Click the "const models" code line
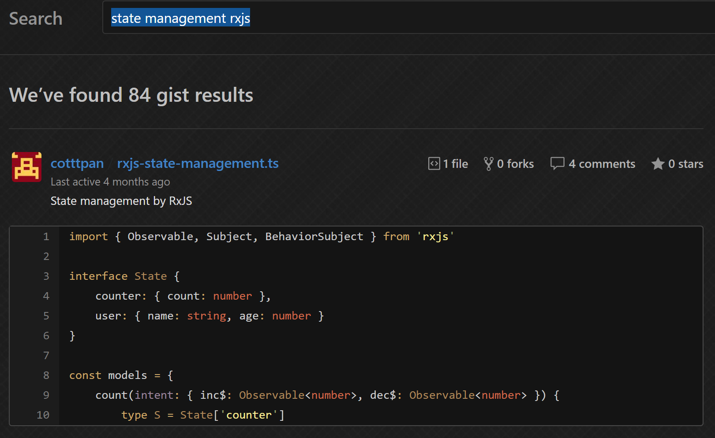 click(121, 375)
